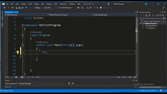The height and width of the screenshot is (94, 167).
Task: Click the bookmark icon in the toolbar
Action: 101,8
